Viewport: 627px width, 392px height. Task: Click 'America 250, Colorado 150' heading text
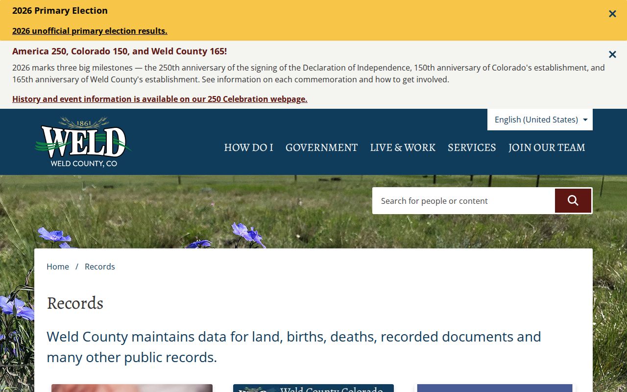point(120,51)
